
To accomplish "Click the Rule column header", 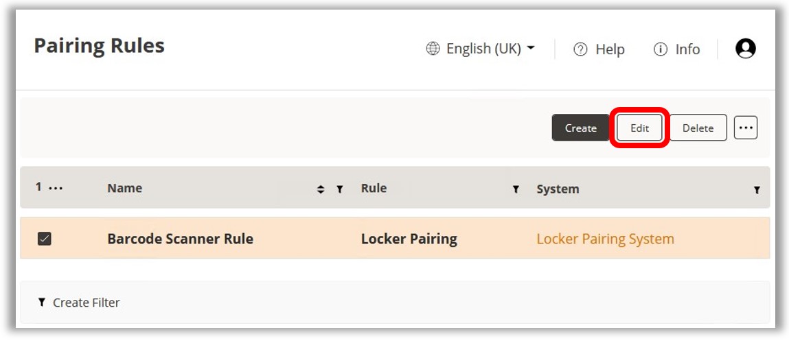I will [374, 188].
